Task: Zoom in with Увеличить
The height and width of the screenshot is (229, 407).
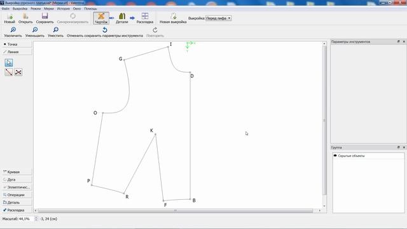Action: (13, 32)
